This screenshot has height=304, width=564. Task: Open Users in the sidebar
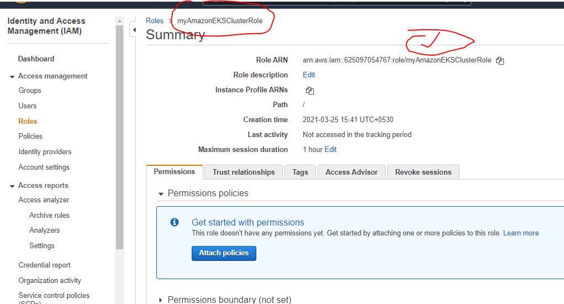tap(28, 106)
